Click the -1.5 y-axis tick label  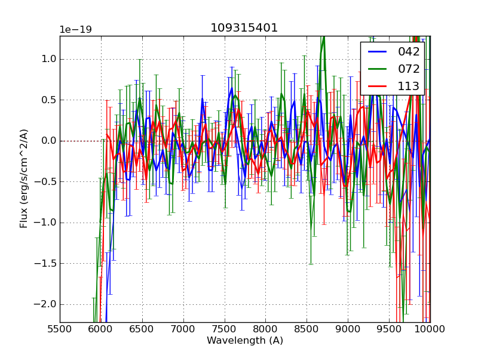(45, 263)
